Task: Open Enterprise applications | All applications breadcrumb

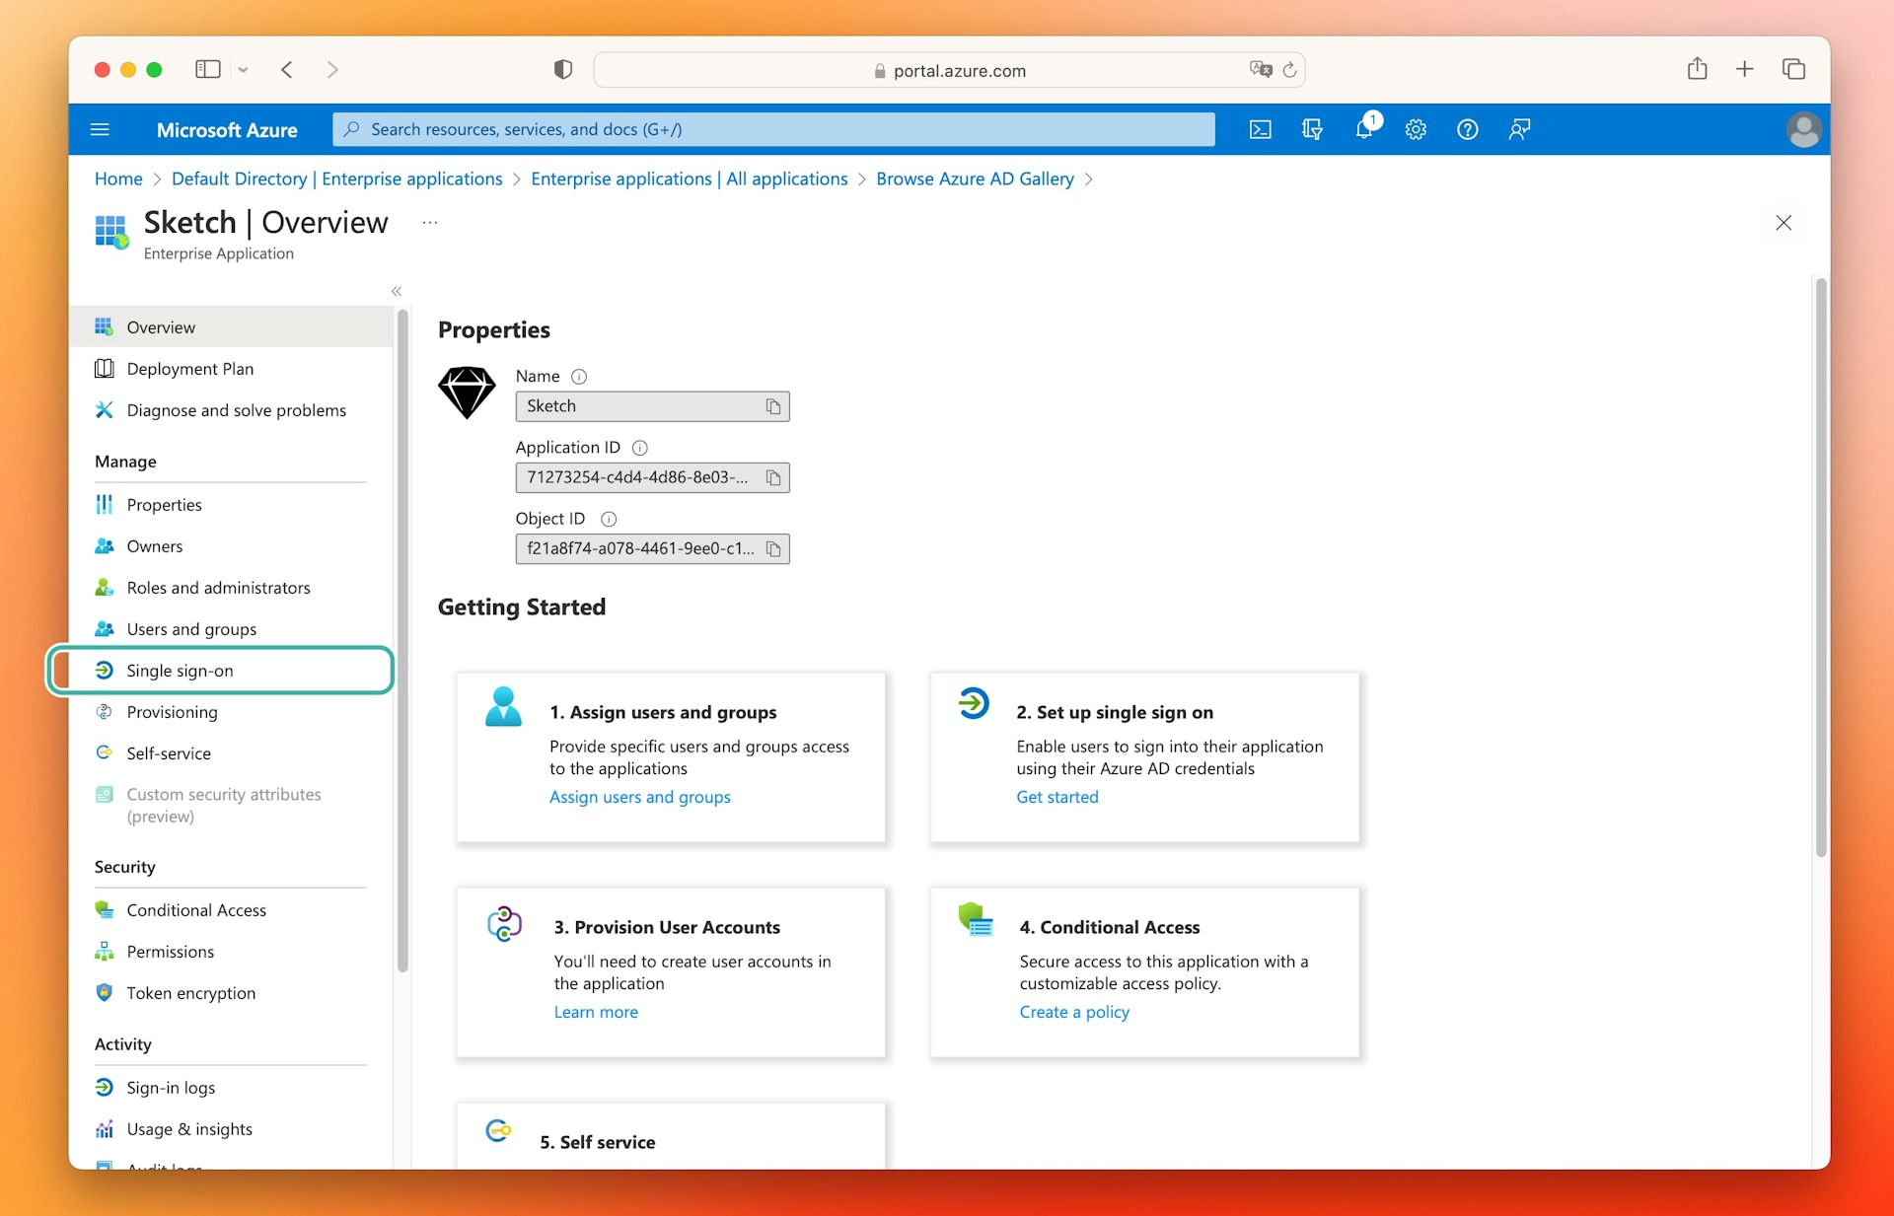Action: tap(689, 179)
